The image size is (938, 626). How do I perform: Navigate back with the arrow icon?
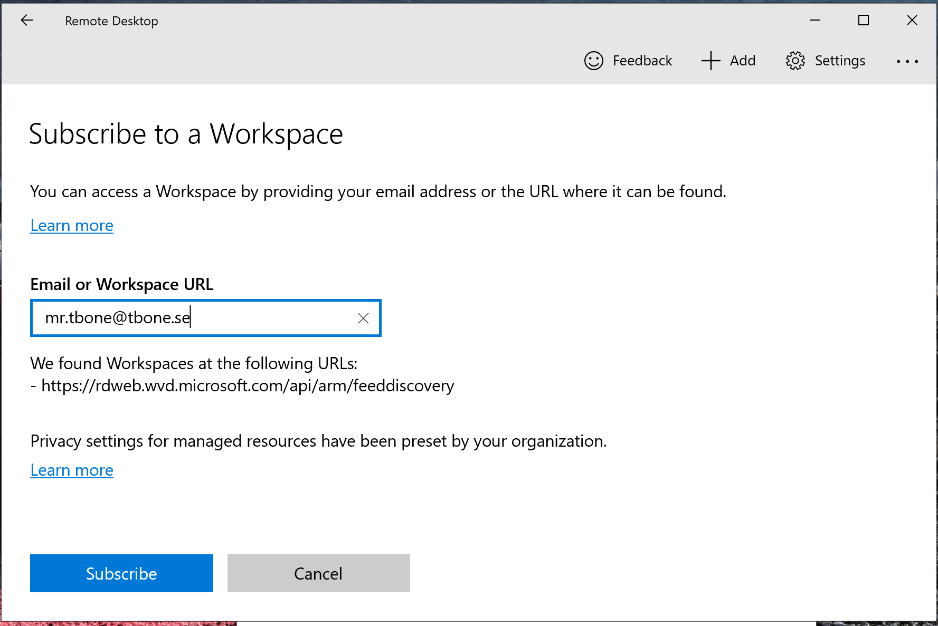pyautogui.click(x=26, y=21)
